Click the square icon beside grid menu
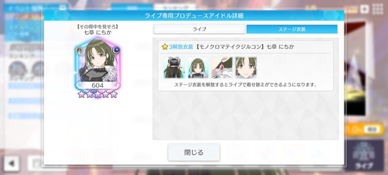 coord(364,9)
